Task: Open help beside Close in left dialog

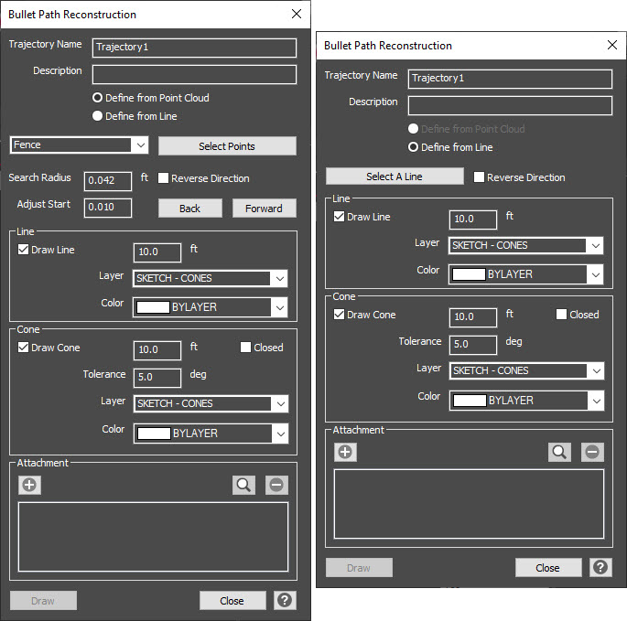Action: point(284,601)
